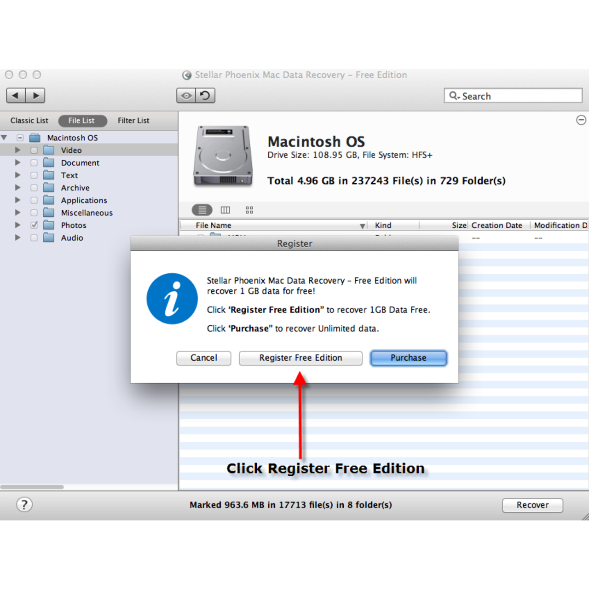The image size is (589, 589).
Task: Expand the Archive folder triangle
Action: 18,187
